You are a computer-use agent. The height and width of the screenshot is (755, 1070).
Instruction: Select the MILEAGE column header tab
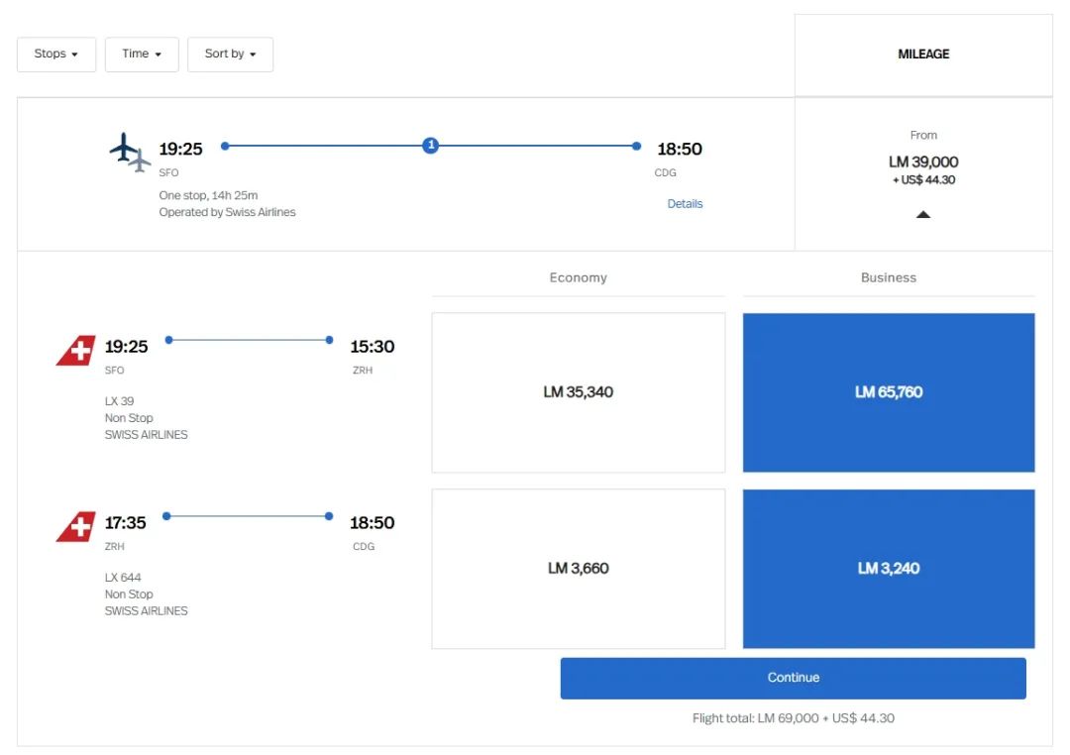923,55
